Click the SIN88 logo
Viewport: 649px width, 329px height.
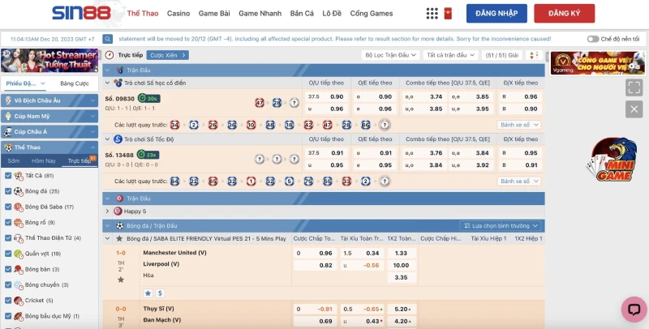(82, 13)
